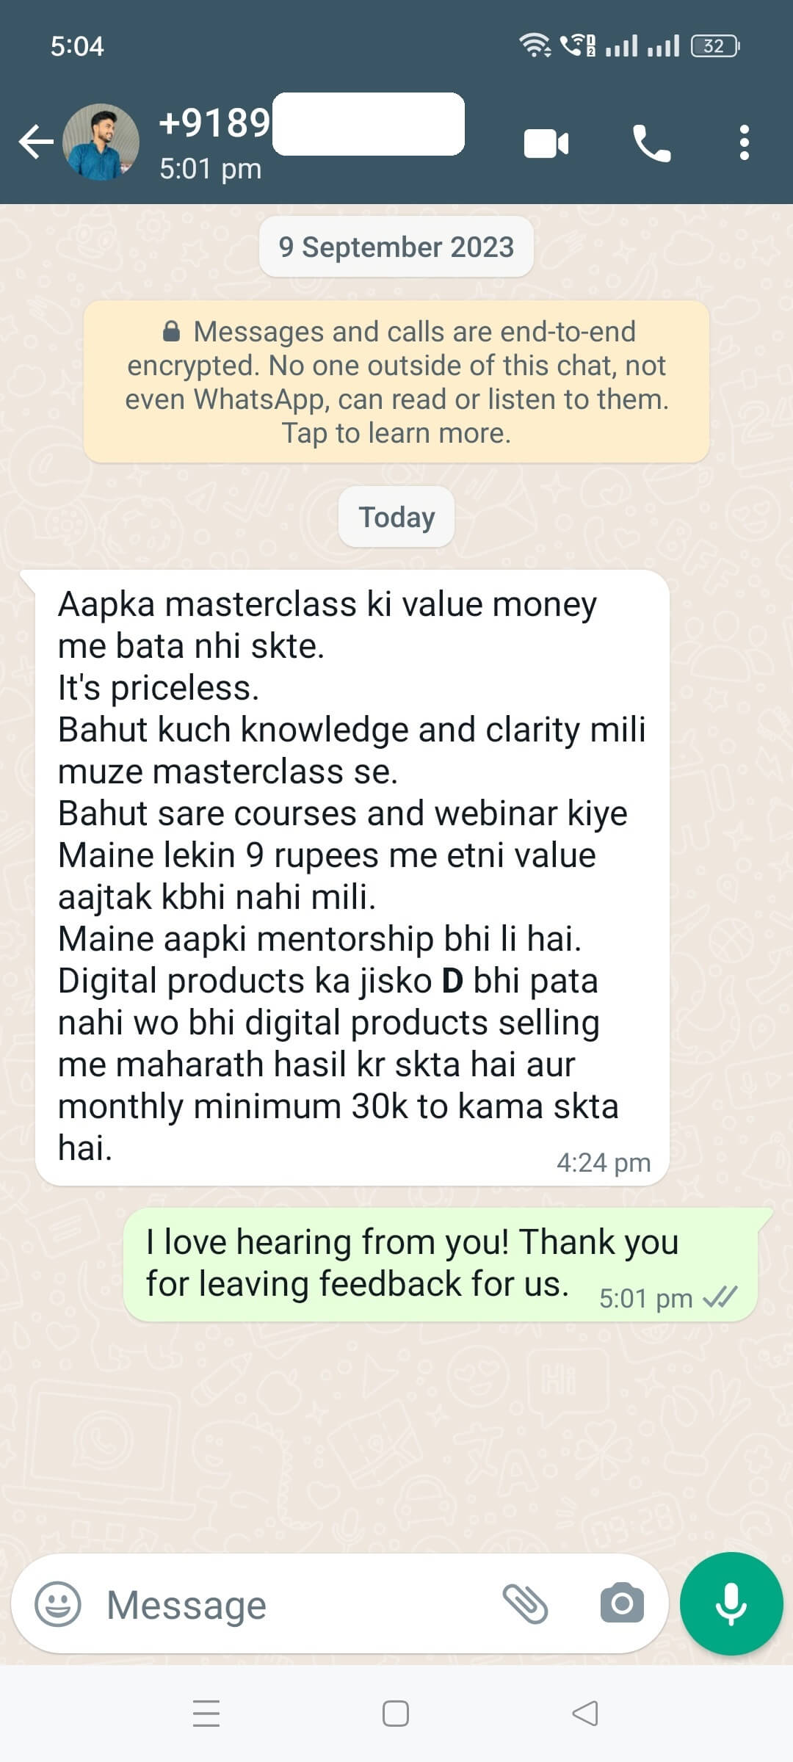Viewport: 793px width, 1762px height.
Task: Tap the Android recent apps navigation button
Action: pyautogui.click(x=206, y=1714)
